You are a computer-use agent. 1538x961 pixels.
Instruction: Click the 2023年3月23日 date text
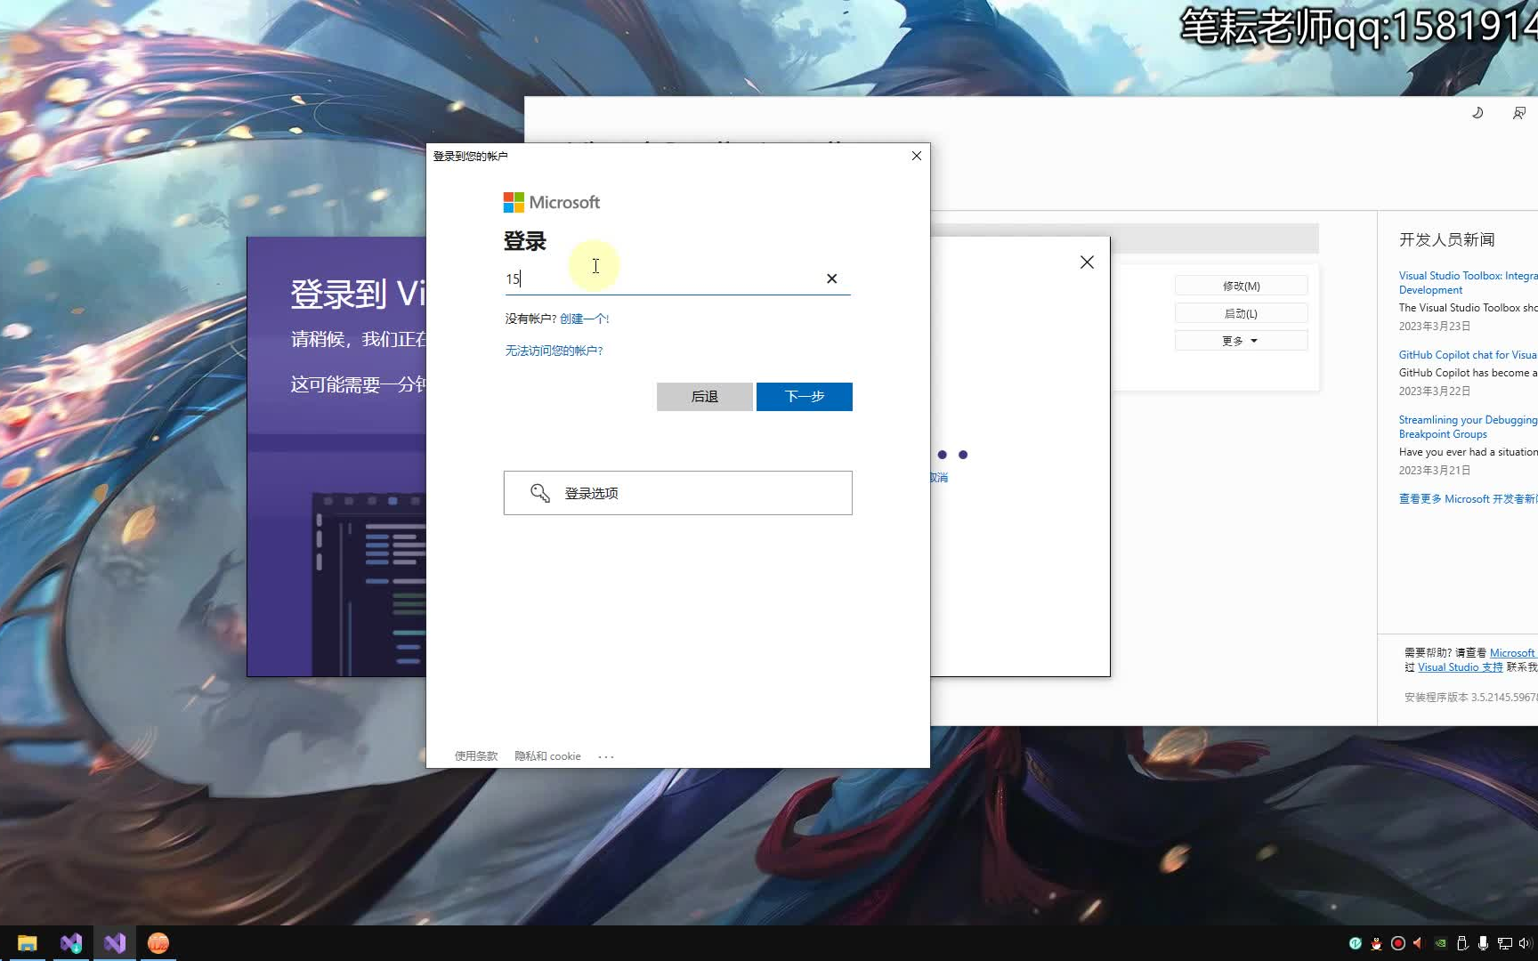1435,327
